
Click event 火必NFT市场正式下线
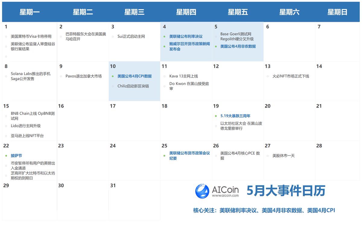point(291,76)
